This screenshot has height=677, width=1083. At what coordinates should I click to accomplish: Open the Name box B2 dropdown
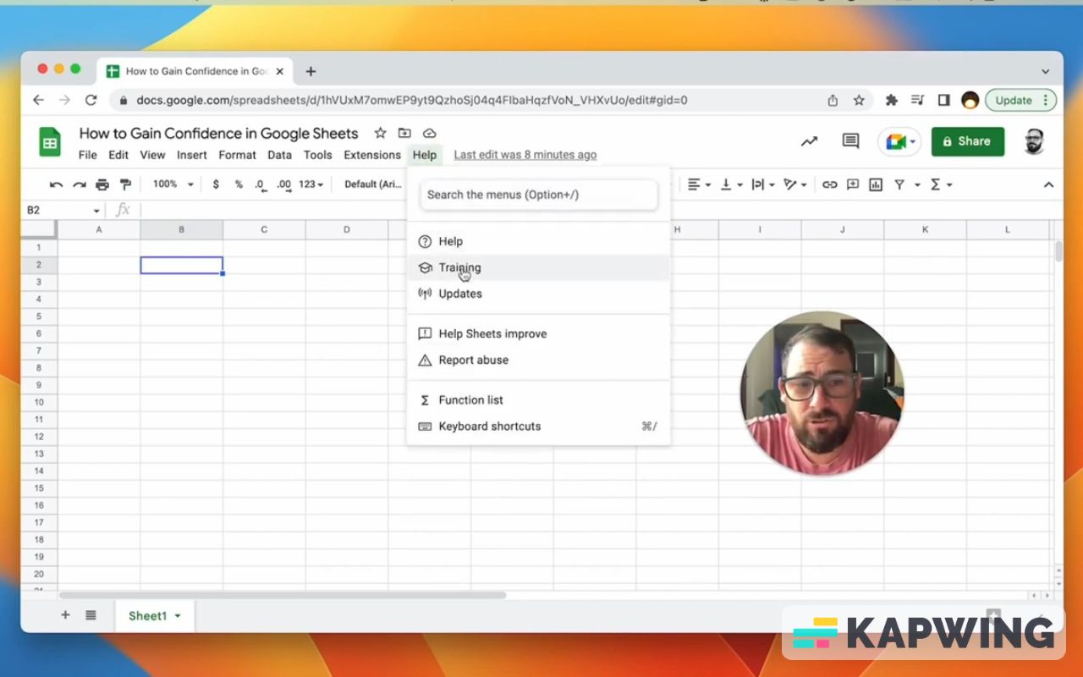point(96,211)
